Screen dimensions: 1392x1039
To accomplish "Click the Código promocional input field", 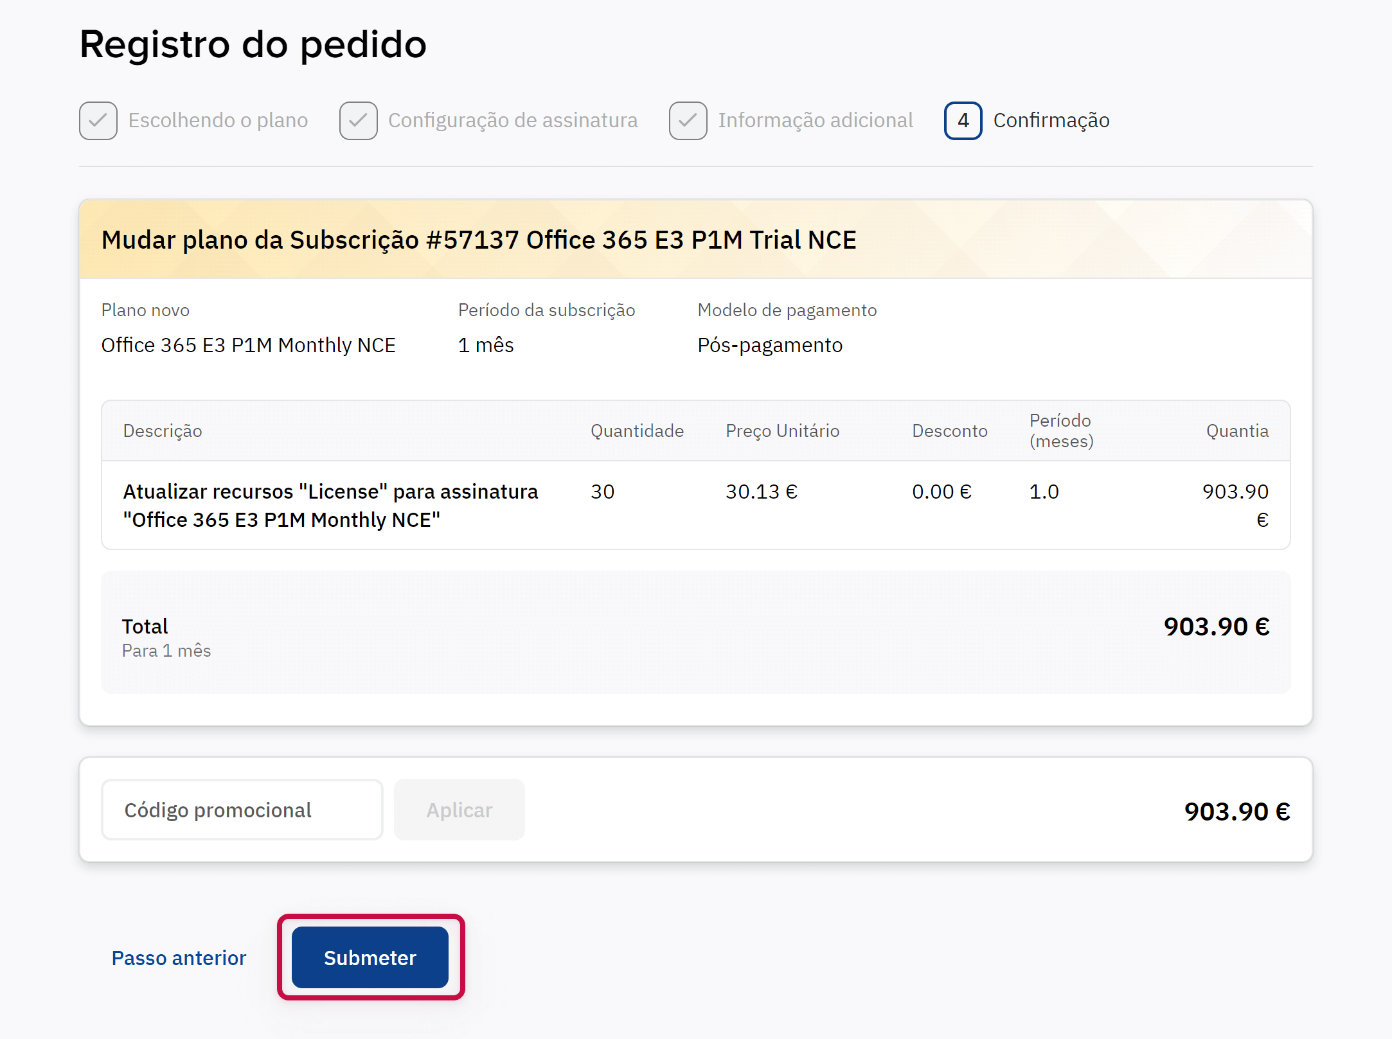I will tap(242, 810).
